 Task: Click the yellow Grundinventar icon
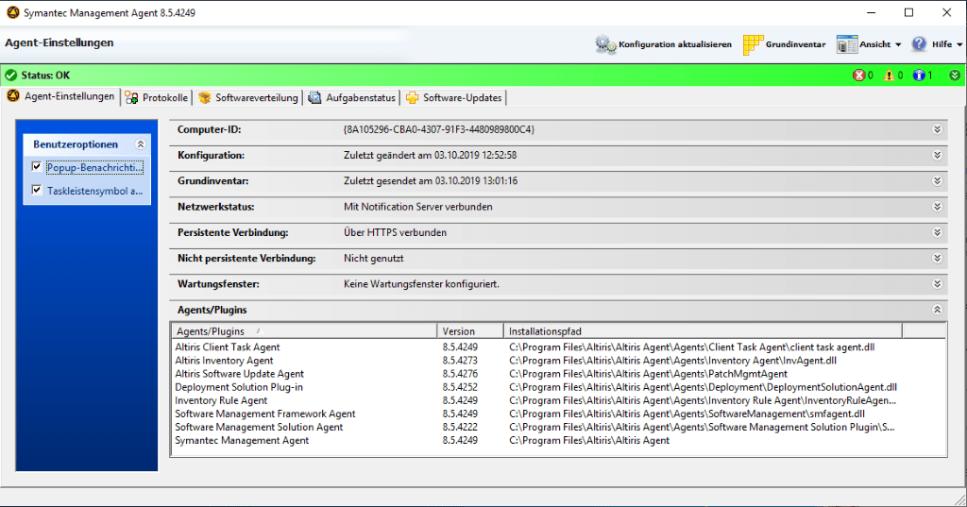[x=753, y=44]
